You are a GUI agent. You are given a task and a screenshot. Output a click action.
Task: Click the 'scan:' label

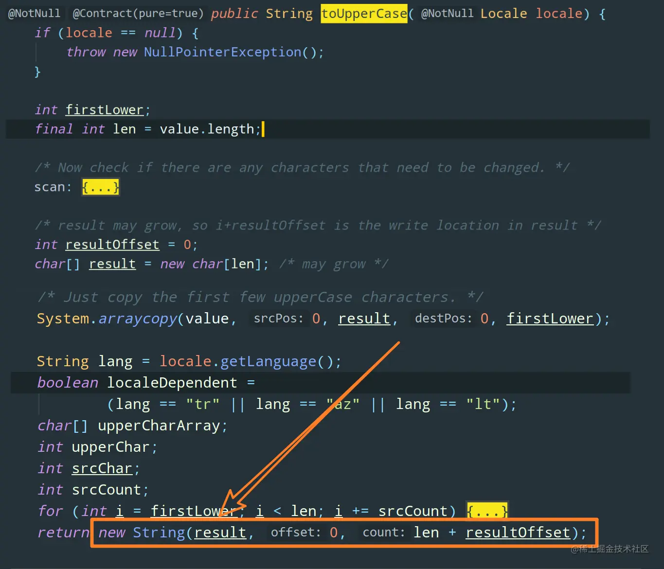pyautogui.click(x=53, y=187)
